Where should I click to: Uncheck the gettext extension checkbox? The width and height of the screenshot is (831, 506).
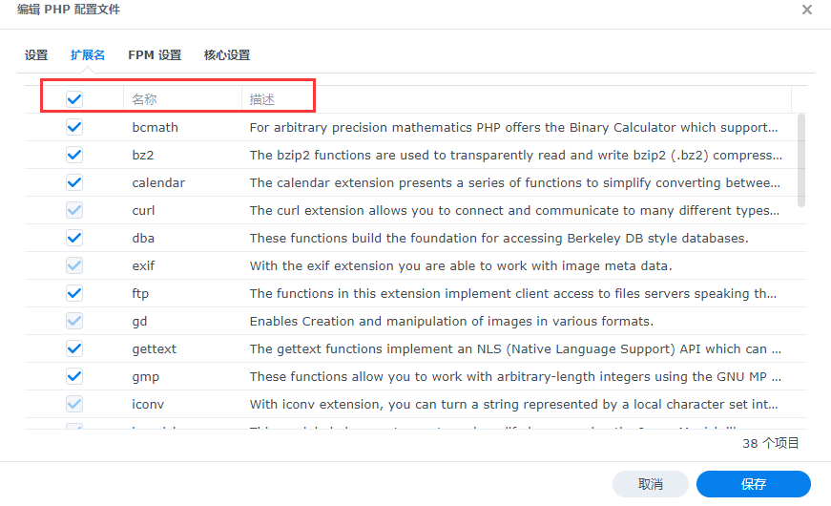(73, 348)
